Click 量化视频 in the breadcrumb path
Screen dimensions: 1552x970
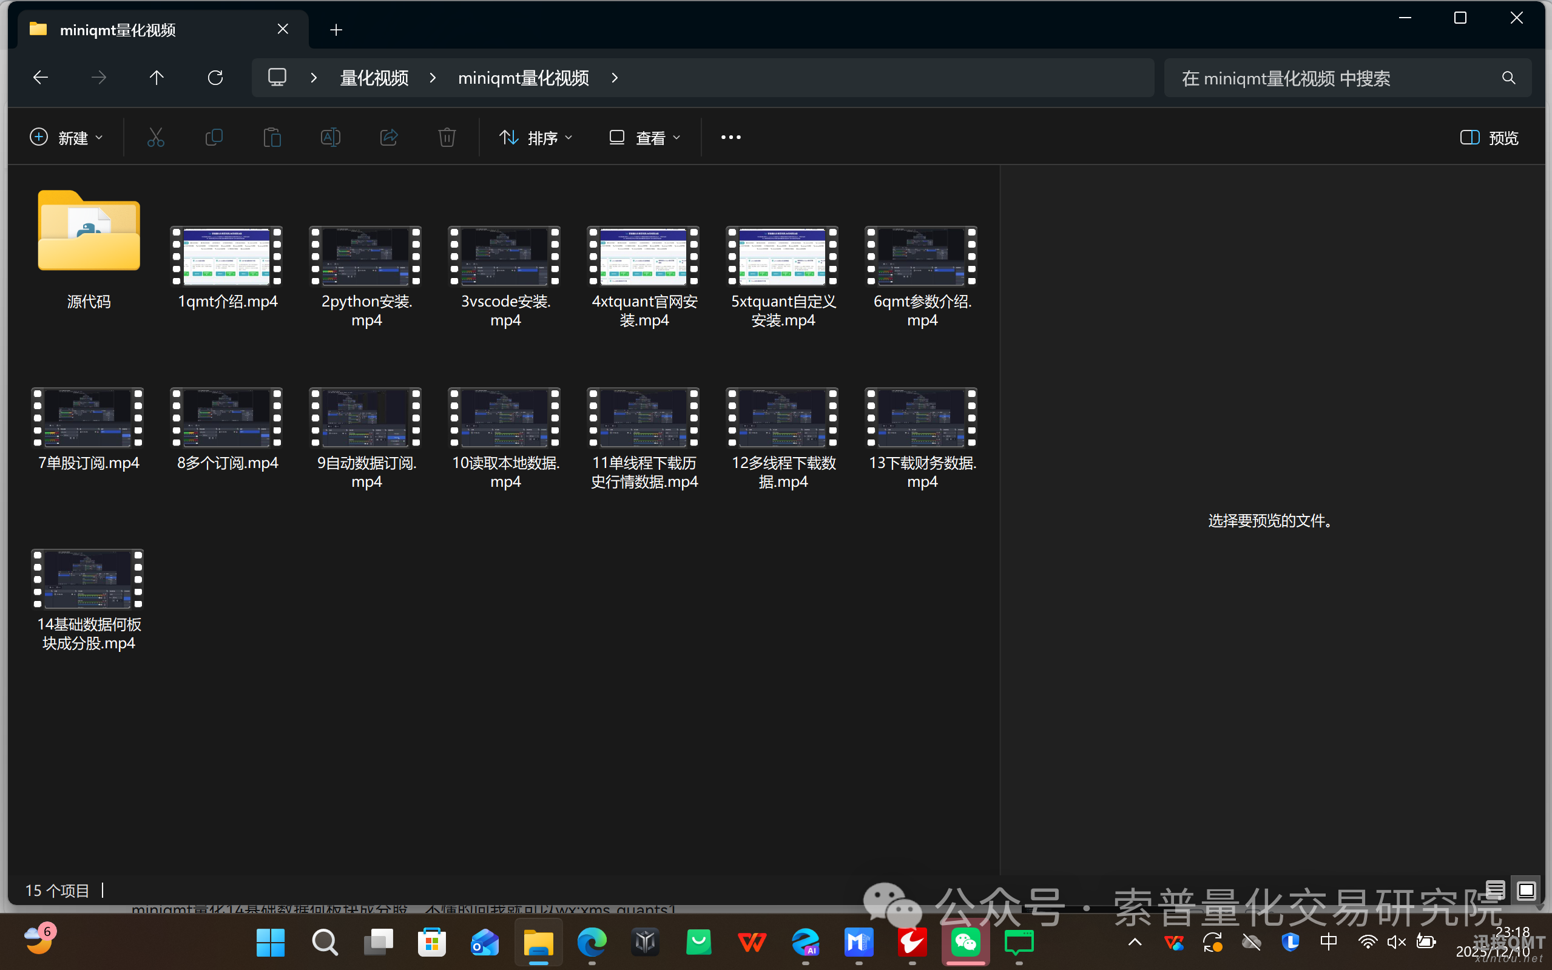374,78
